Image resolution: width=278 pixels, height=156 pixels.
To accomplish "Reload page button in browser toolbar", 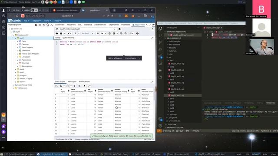I will click(17, 16).
